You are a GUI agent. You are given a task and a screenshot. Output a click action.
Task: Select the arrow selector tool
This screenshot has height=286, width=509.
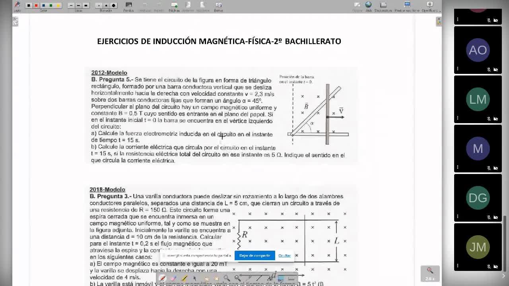195,278
